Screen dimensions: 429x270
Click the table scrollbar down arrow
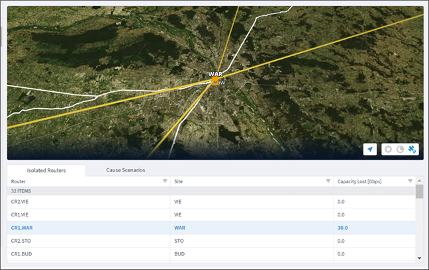click(x=420, y=258)
